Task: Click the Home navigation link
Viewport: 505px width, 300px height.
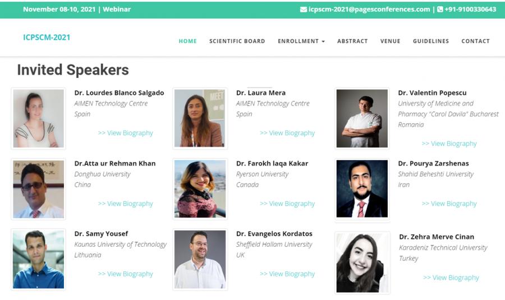Action: (x=187, y=41)
